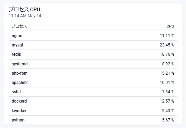Click redis's 18.76 % CPU value
The width and height of the screenshot is (186, 128).
point(167,54)
